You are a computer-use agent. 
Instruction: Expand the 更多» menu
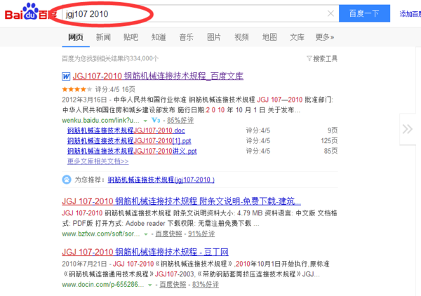click(325, 37)
